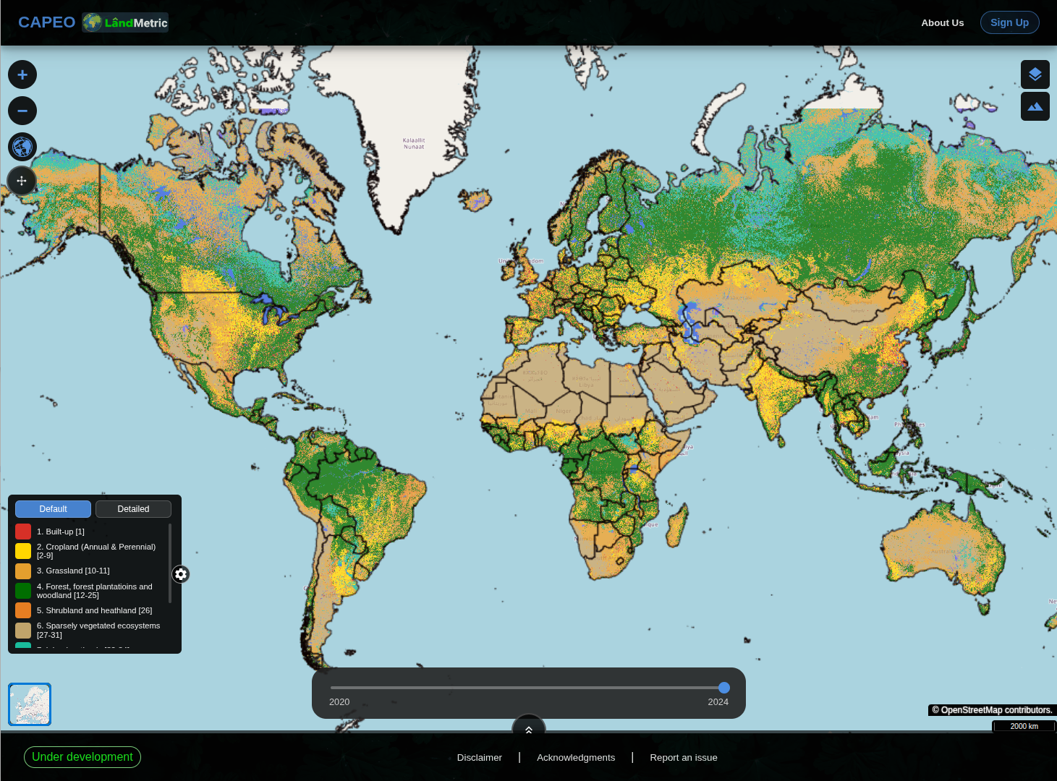Zoom out with the minus button
Viewport: 1057px width, 781px height.
point(22,111)
